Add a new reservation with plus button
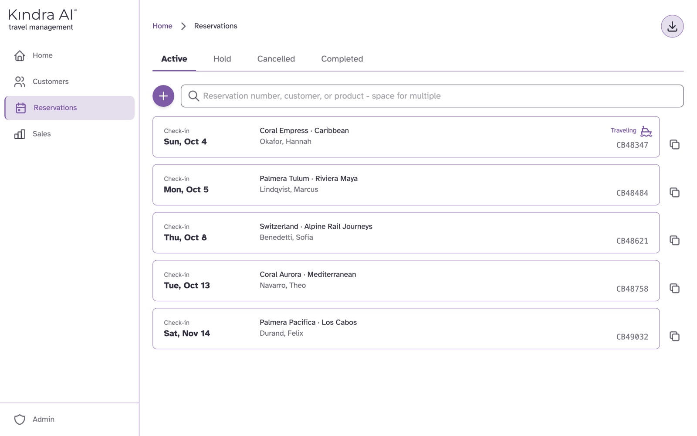Viewport: 697px width, 436px height. [163, 96]
